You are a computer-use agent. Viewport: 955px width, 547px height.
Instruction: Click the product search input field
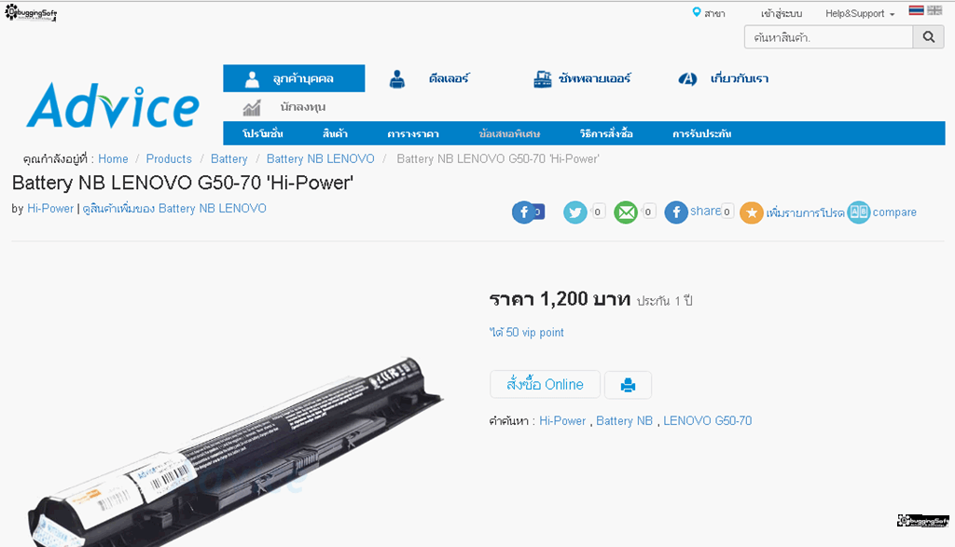pos(828,37)
